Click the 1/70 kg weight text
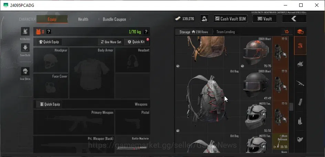Screen dimensions: 325x157 pos(135,32)
